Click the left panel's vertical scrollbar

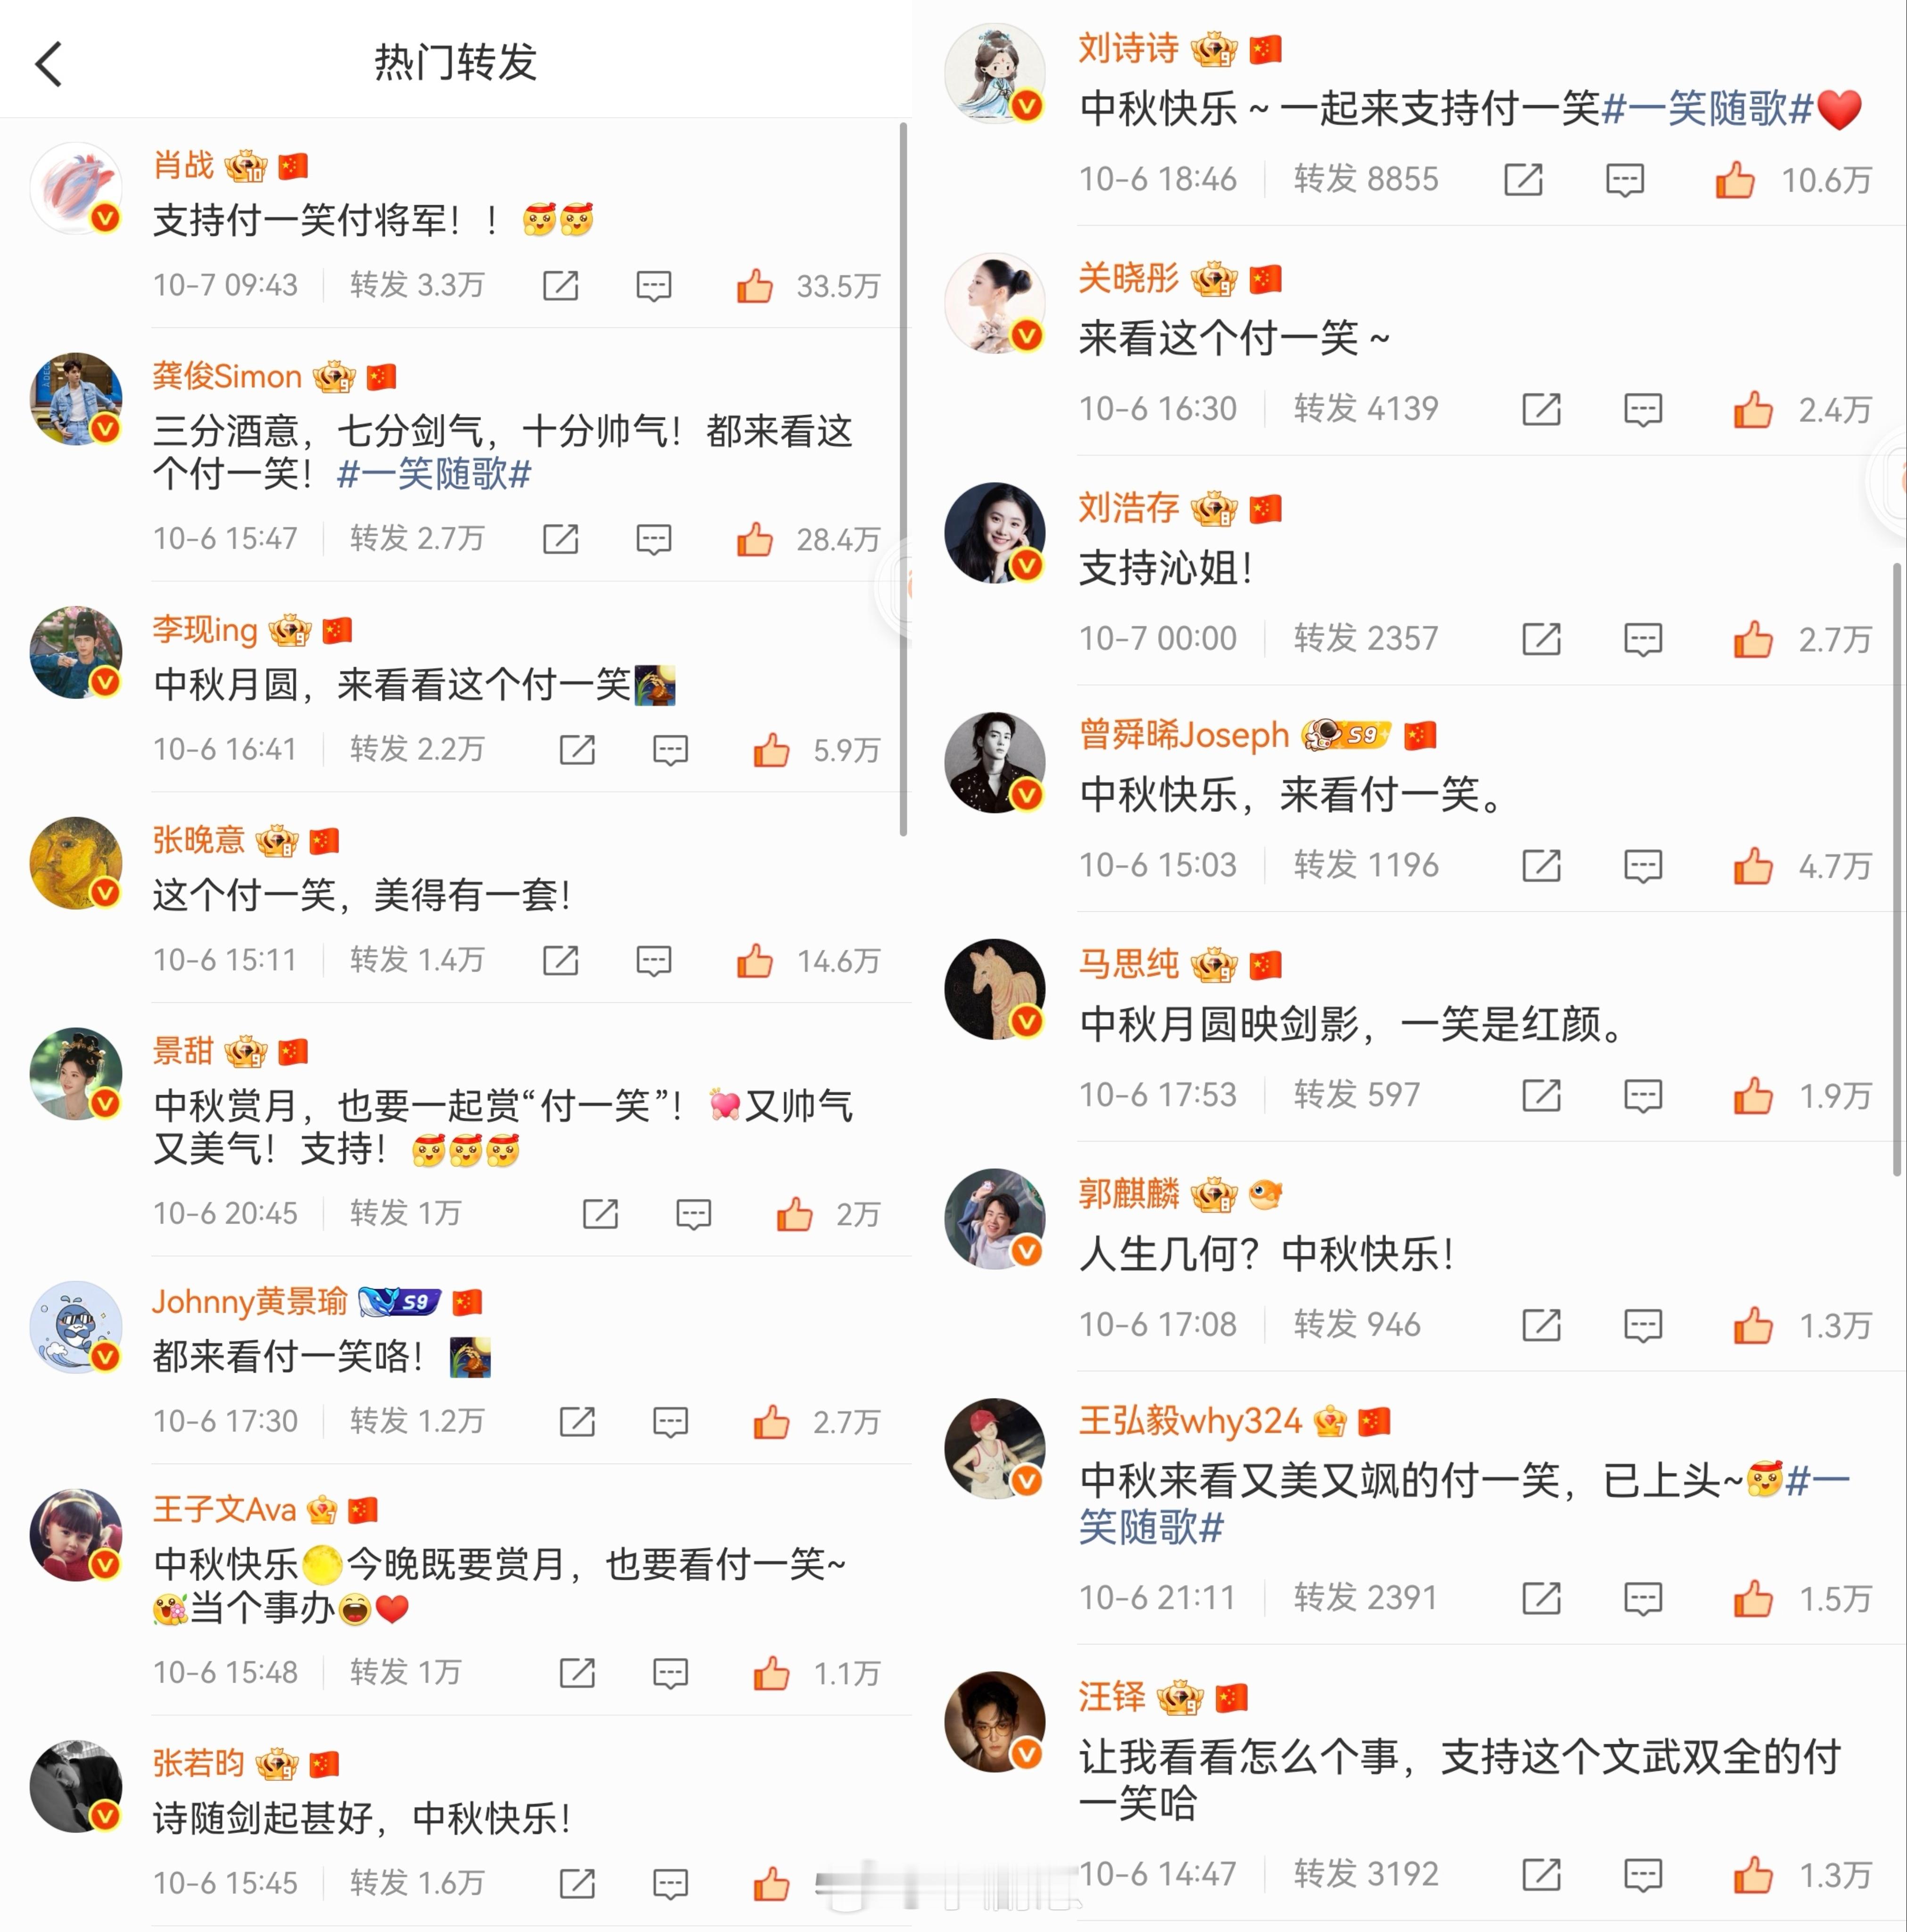pos(903,478)
